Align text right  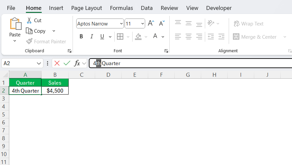pos(199,36)
